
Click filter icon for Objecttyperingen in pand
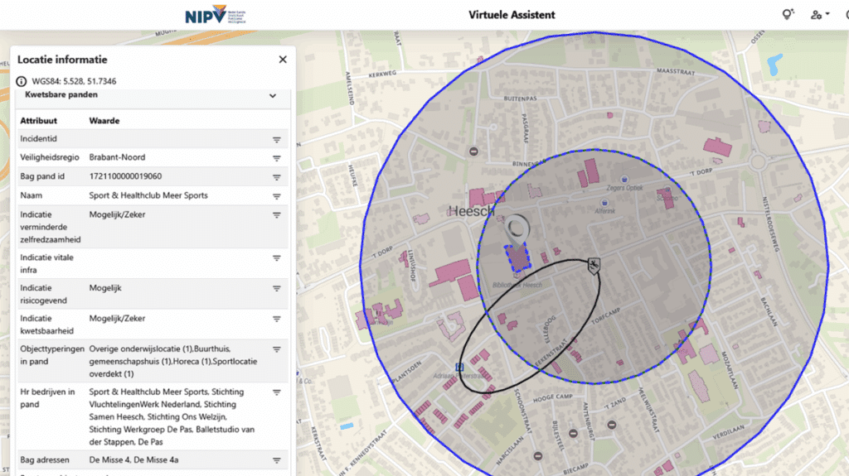coord(277,349)
